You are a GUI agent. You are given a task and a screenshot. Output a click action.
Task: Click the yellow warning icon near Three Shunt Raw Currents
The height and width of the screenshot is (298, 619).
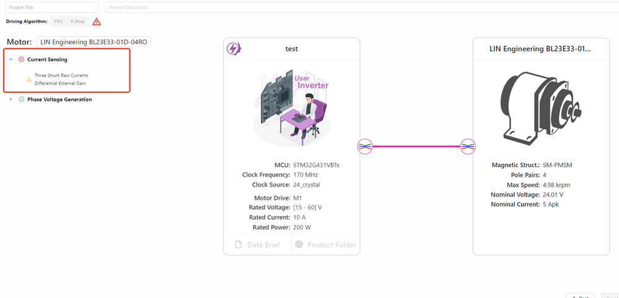tap(29, 80)
